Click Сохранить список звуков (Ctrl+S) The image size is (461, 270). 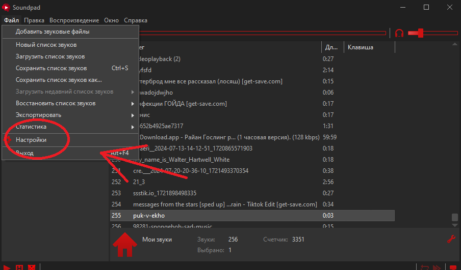coord(70,68)
